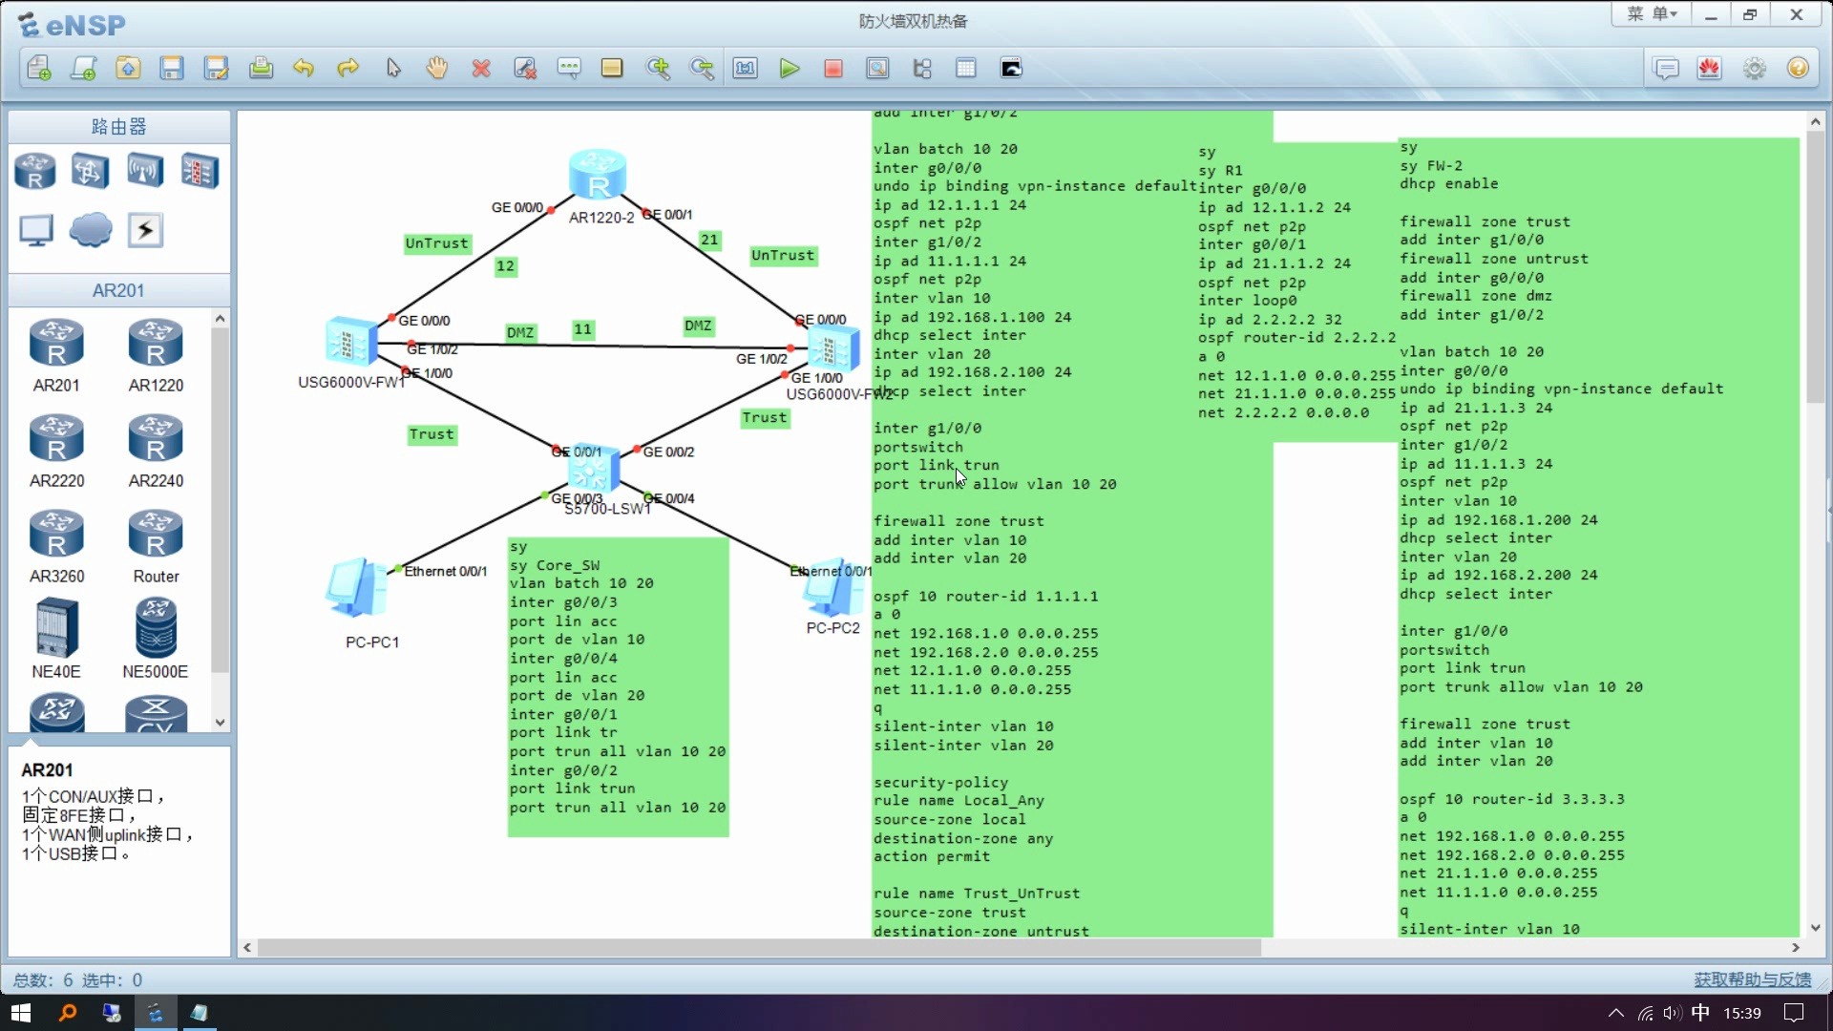Screen dimensions: 1833x1031
Task: Toggle the grid display icon
Action: click(x=966, y=68)
